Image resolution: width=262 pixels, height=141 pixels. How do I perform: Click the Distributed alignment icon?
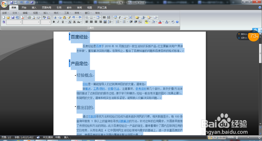105,22
